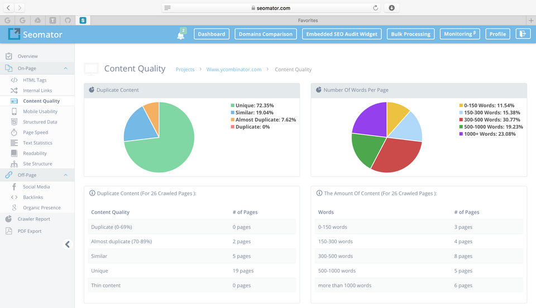Collapse the Off-Page sidebar section
Image resolution: width=536 pixels, height=308 pixels.
(x=65, y=175)
